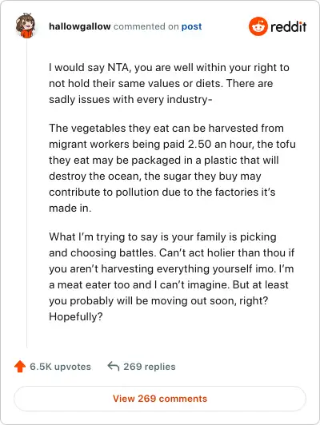Click the View 269 comments button
Screen dimensions: 320x425
pyautogui.click(x=160, y=399)
